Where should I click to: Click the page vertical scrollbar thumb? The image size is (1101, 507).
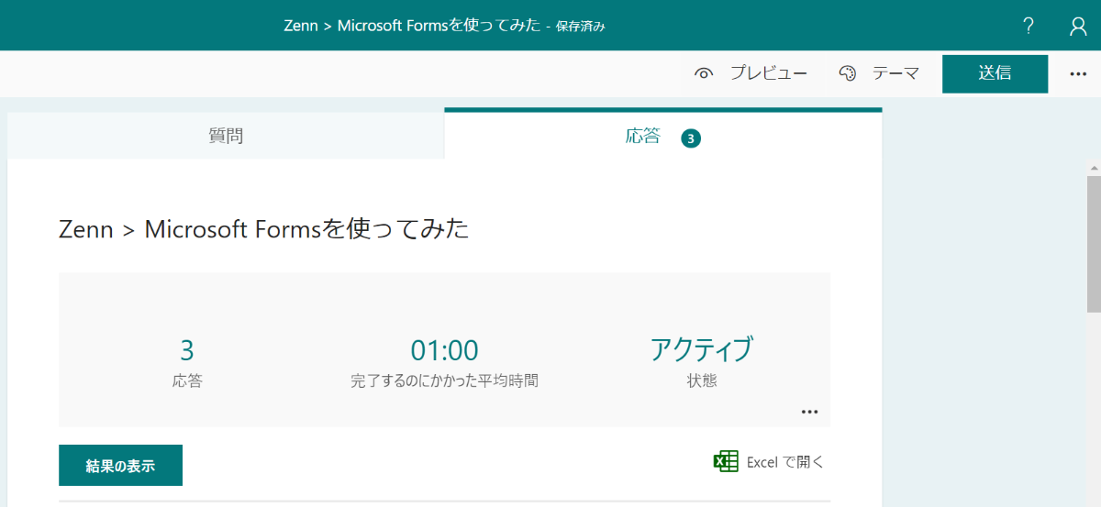1094,243
